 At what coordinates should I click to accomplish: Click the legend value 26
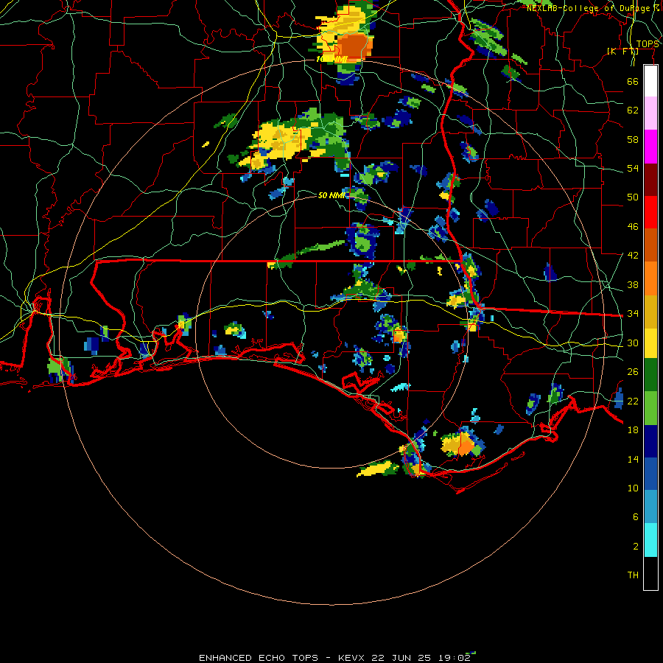tap(633, 372)
